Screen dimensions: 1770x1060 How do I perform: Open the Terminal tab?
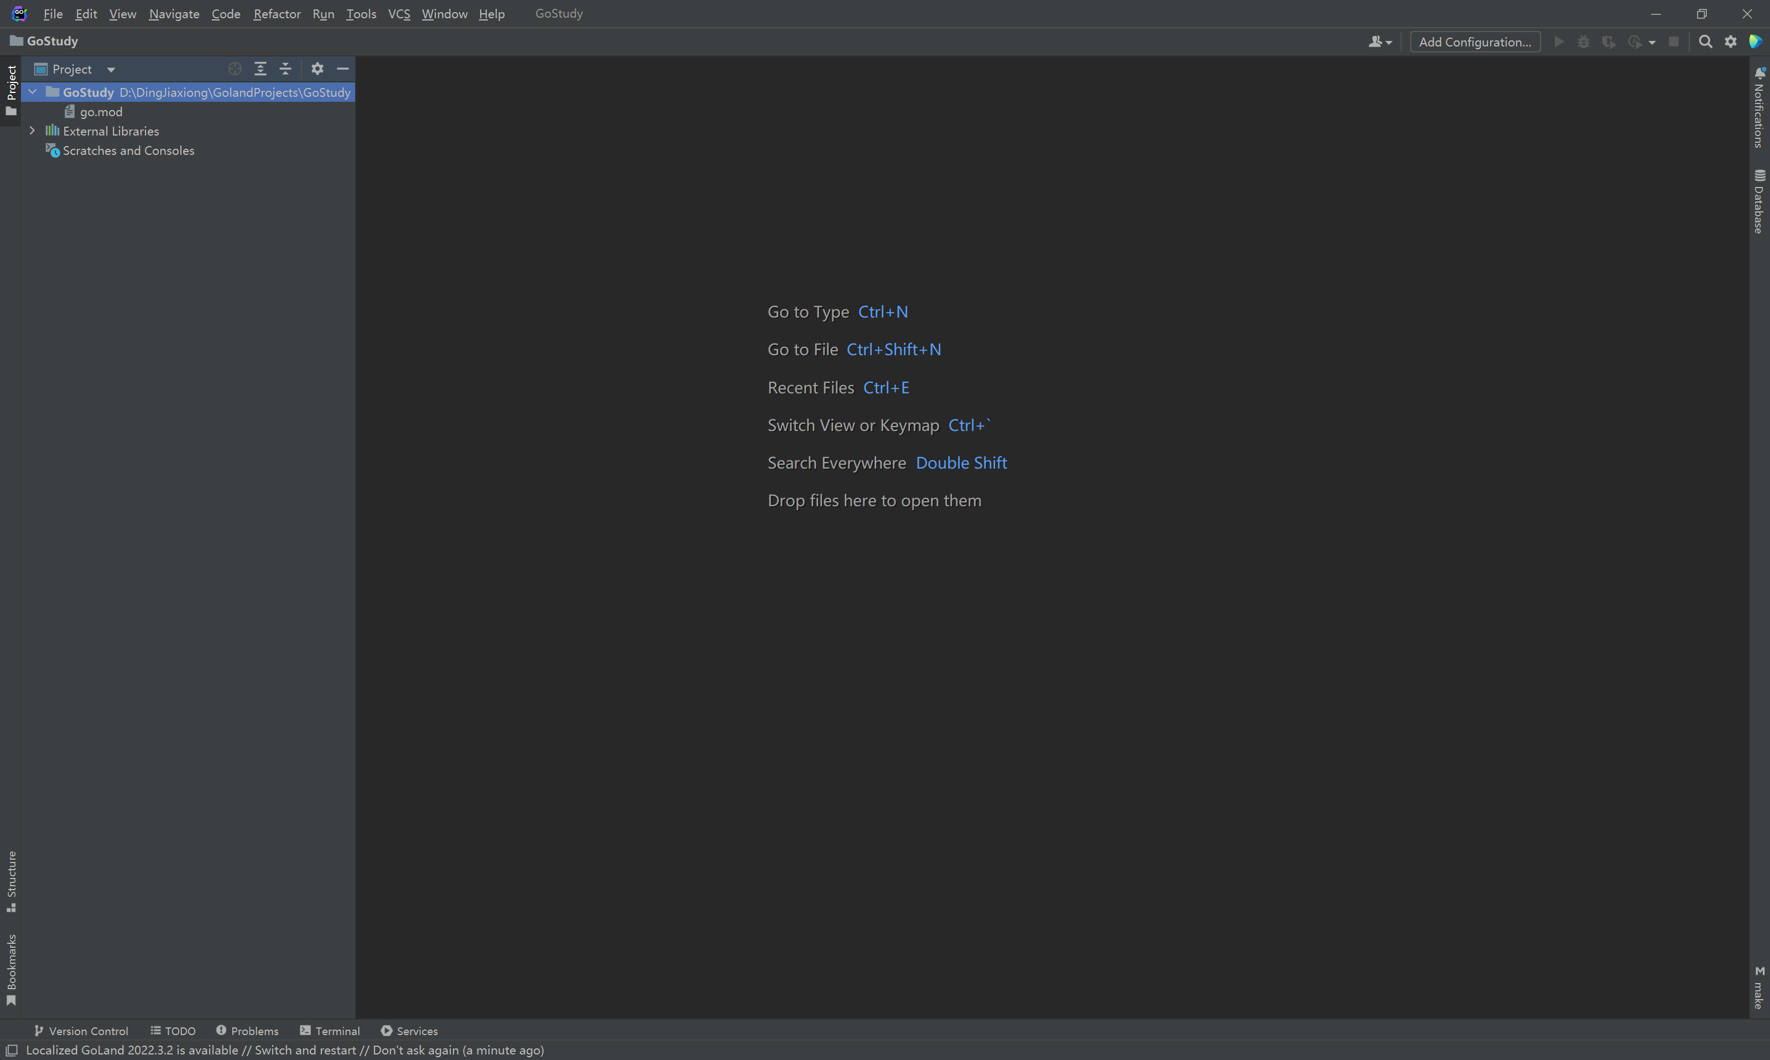click(x=330, y=1031)
